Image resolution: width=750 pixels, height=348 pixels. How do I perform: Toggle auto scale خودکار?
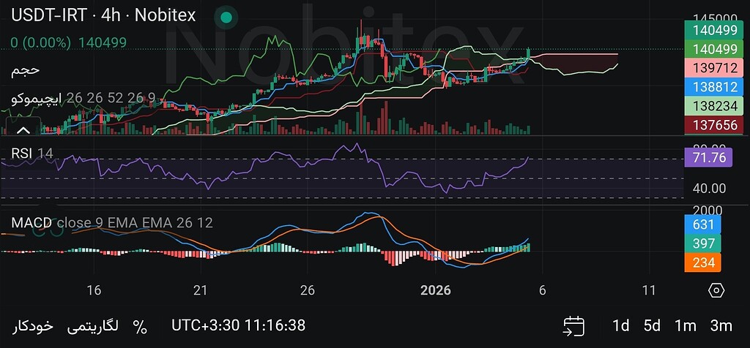32,327
